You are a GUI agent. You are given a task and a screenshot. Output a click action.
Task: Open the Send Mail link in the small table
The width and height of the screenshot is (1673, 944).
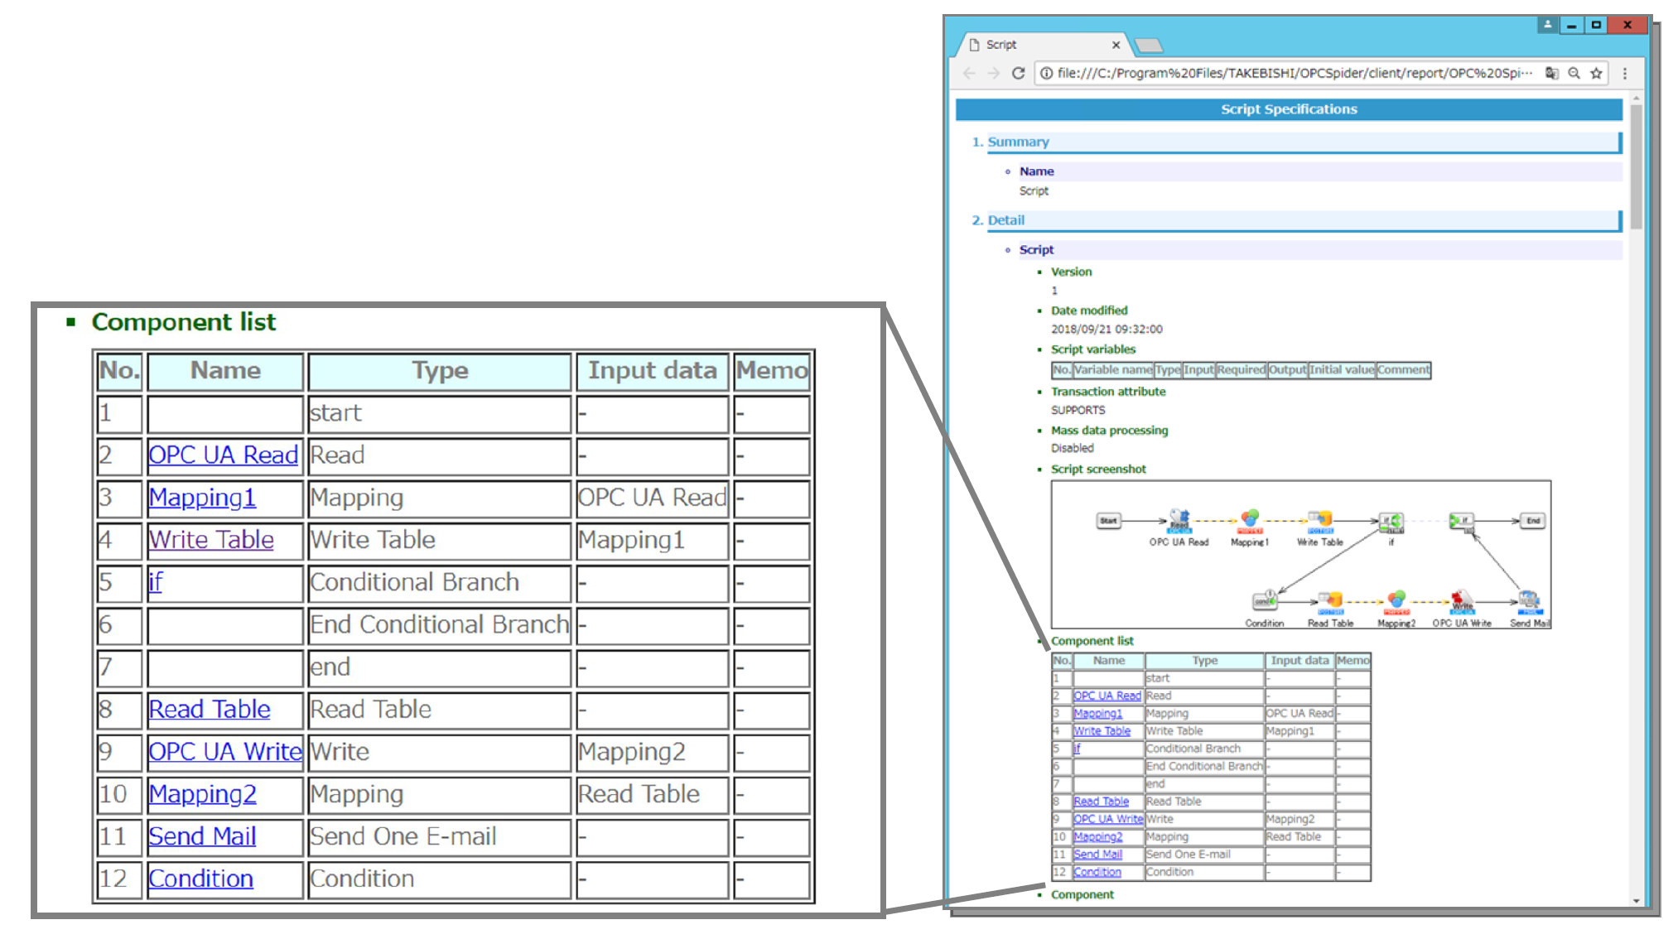tap(1097, 854)
